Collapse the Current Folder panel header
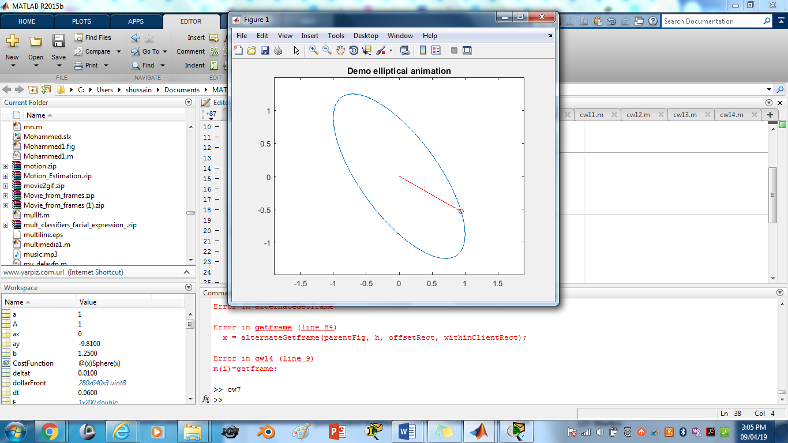The image size is (788, 443). click(188, 102)
